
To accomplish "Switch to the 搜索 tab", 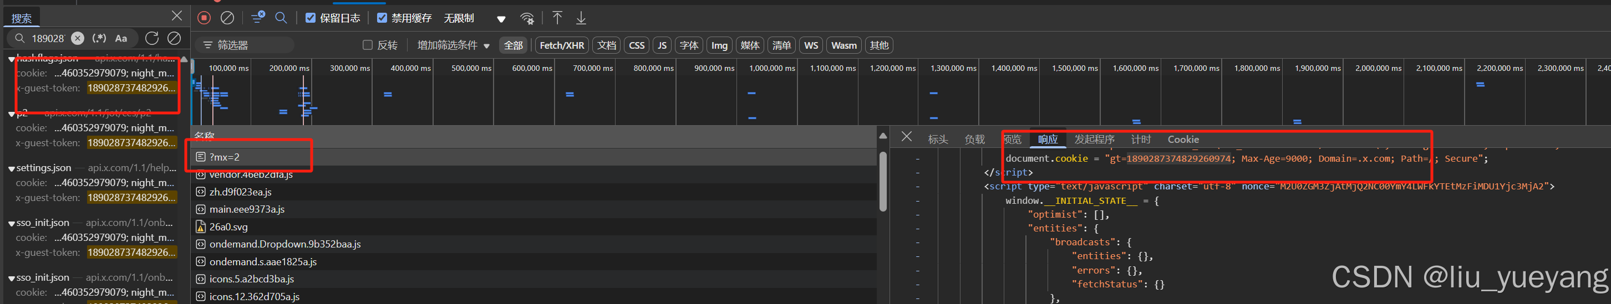I will pyautogui.click(x=21, y=18).
